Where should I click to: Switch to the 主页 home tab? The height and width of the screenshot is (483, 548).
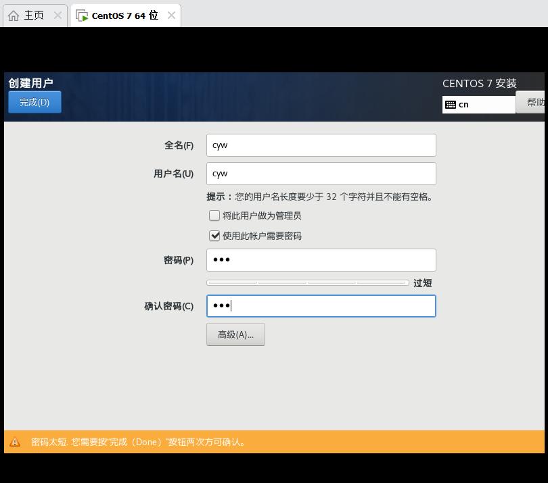click(35, 16)
